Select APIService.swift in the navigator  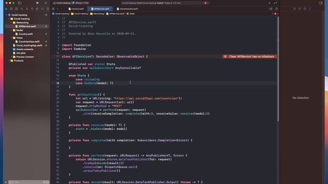click(x=27, y=27)
